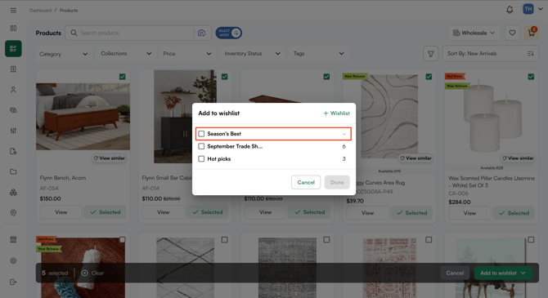
Task: Click the sort order icon beside New Arrivals
Action: tap(531, 53)
